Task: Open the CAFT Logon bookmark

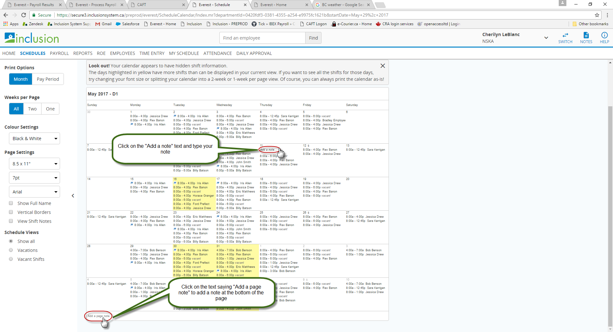Action: [313, 24]
